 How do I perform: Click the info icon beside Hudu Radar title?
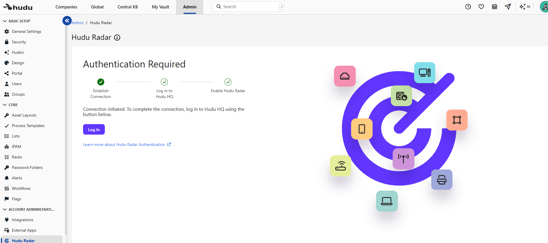click(x=117, y=37)
